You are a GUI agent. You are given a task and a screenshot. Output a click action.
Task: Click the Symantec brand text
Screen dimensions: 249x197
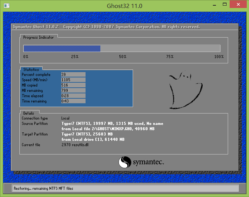coord(148,163)
